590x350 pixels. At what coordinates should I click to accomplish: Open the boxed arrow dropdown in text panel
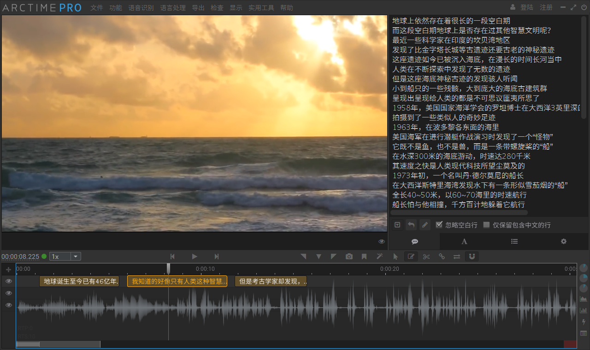pyautogui.click(x=397, y=225)
